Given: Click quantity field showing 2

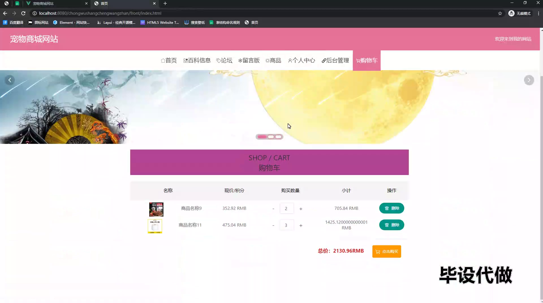Looking at the screenshot, I should 287,208.
